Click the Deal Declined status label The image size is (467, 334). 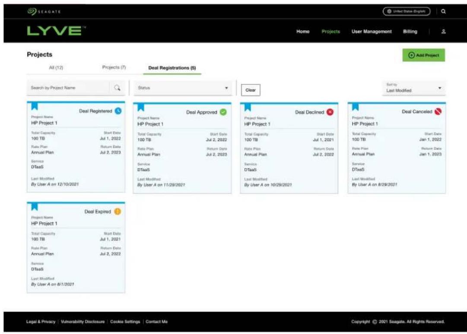pos(309,112)
